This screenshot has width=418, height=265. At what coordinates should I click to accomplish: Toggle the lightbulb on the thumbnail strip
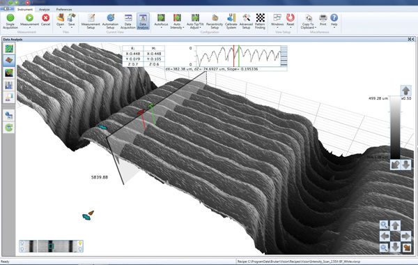79,243
